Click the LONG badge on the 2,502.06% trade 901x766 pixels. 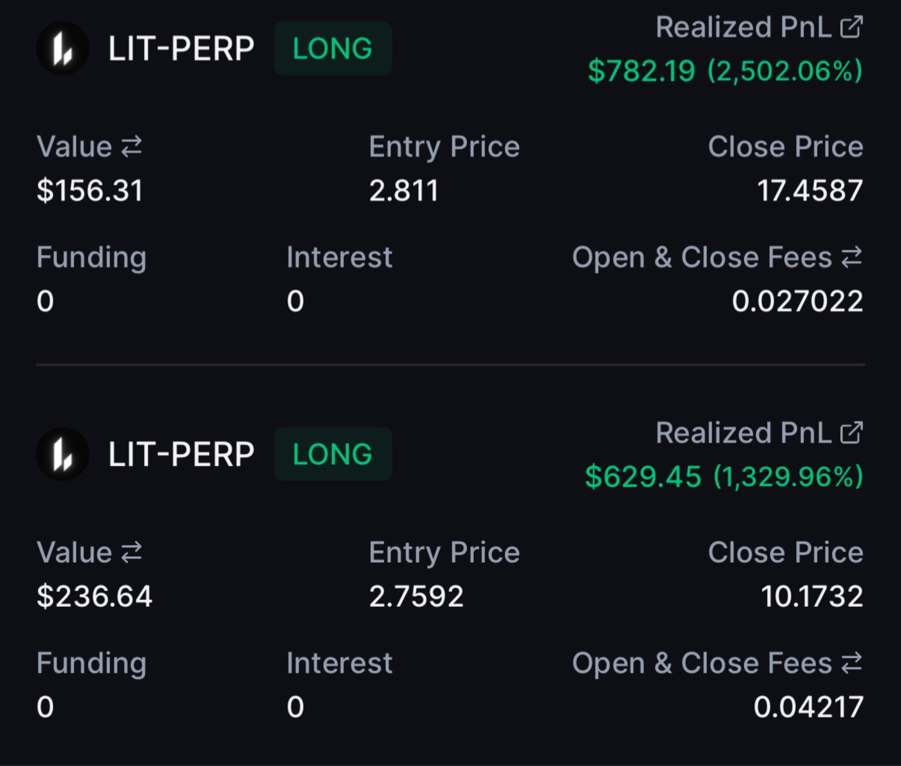point(333,48)
